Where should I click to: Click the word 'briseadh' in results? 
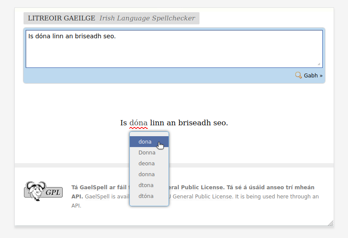pos(195,123)
